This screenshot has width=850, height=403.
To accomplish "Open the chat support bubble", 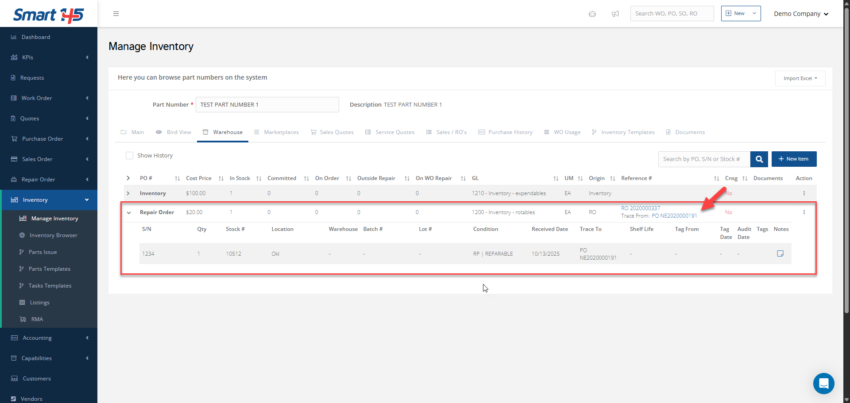I will [x=823, y=383].
